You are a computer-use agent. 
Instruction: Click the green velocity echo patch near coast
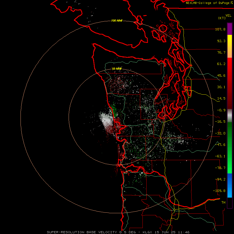115,110
